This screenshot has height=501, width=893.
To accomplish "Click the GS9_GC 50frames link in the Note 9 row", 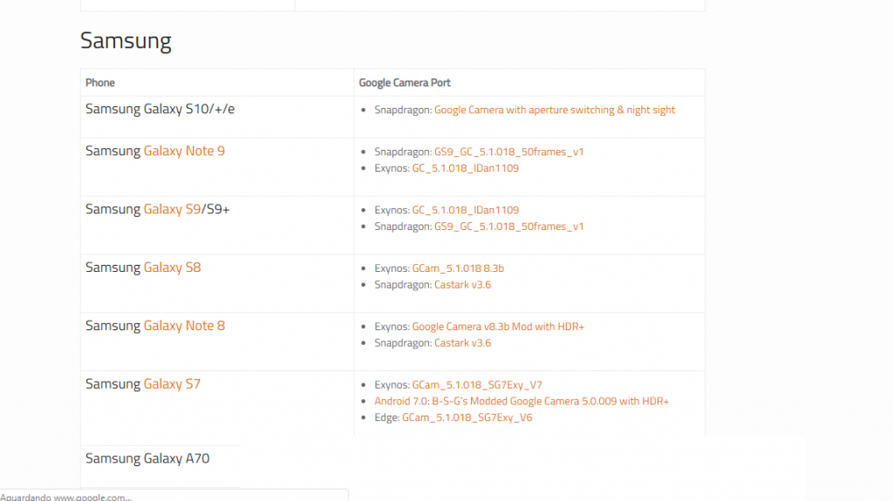I will [x=508, y=152].
